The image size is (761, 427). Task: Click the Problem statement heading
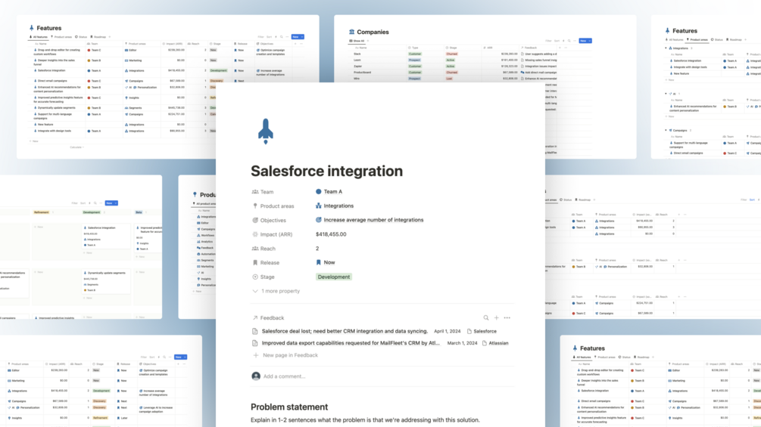click(289, 407)
